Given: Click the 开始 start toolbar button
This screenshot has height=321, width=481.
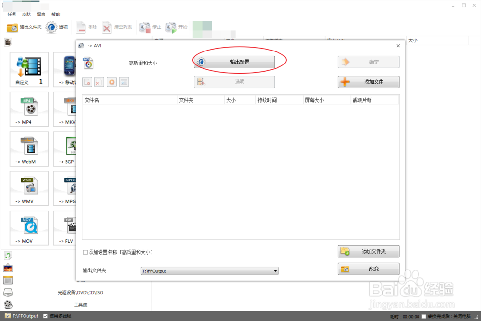Looking at the screenshot, I should pyautogui.click(x=176, y=27).
